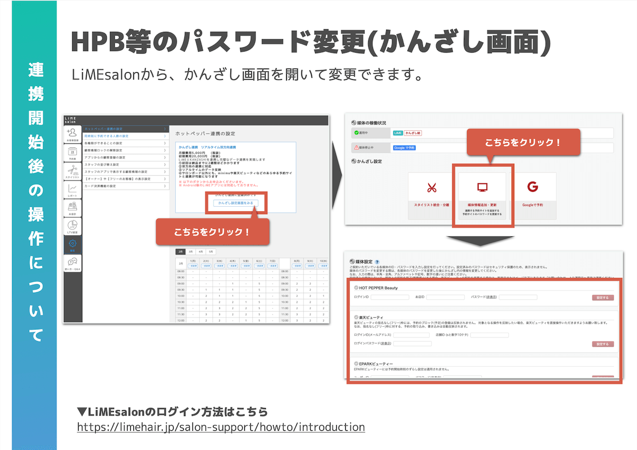The image size is (637, 450).
Task: Open アプリからの顧客登録の設定 menu row
Action: click(x=125, y=158)
